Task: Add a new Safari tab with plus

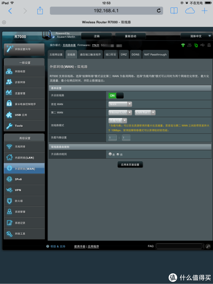Action: [204, 11]
